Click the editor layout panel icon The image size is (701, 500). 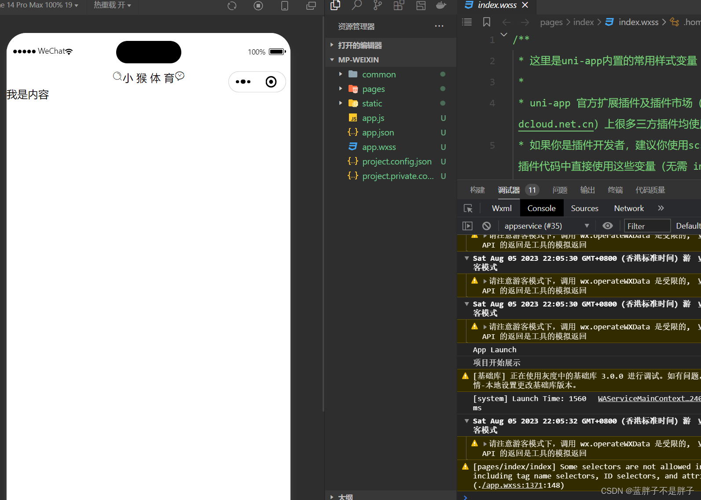click(421, 5)
